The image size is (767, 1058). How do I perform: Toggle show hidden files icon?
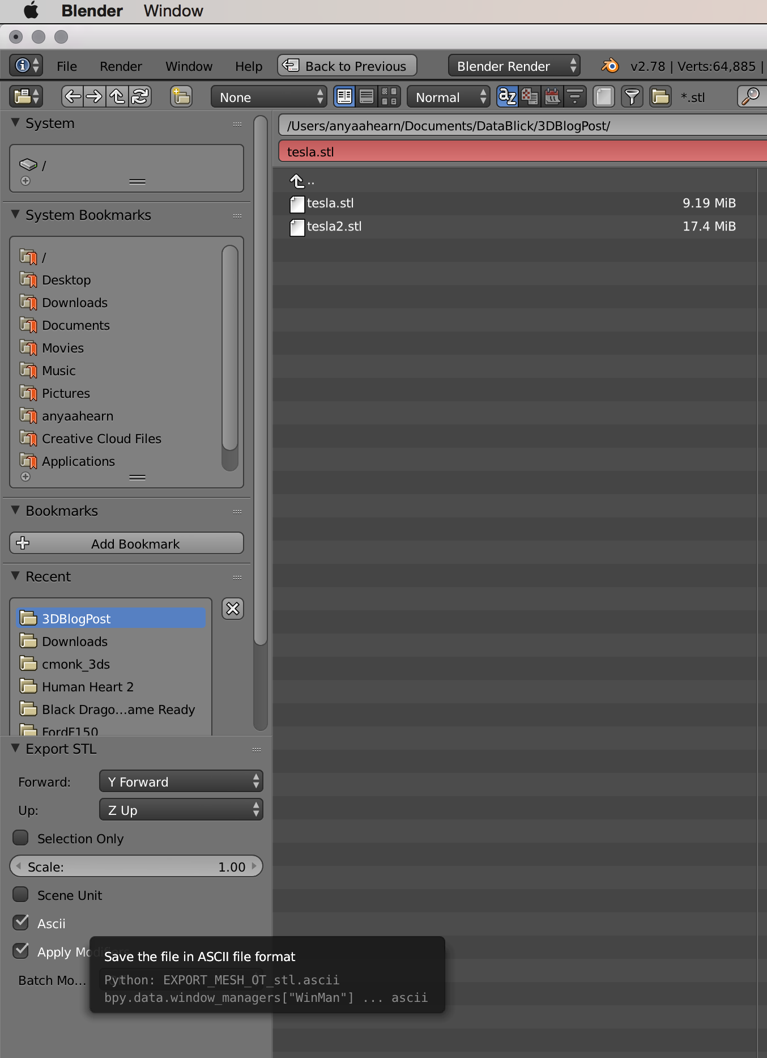[604, 97]
